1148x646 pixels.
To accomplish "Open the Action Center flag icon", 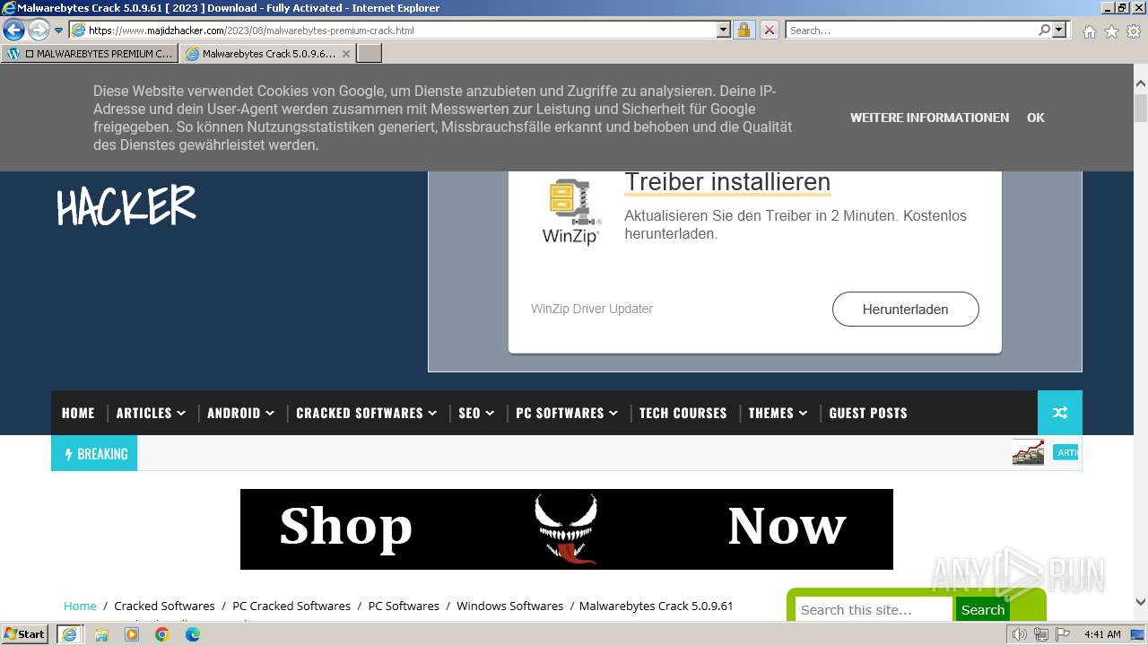I will [1062, 634].
